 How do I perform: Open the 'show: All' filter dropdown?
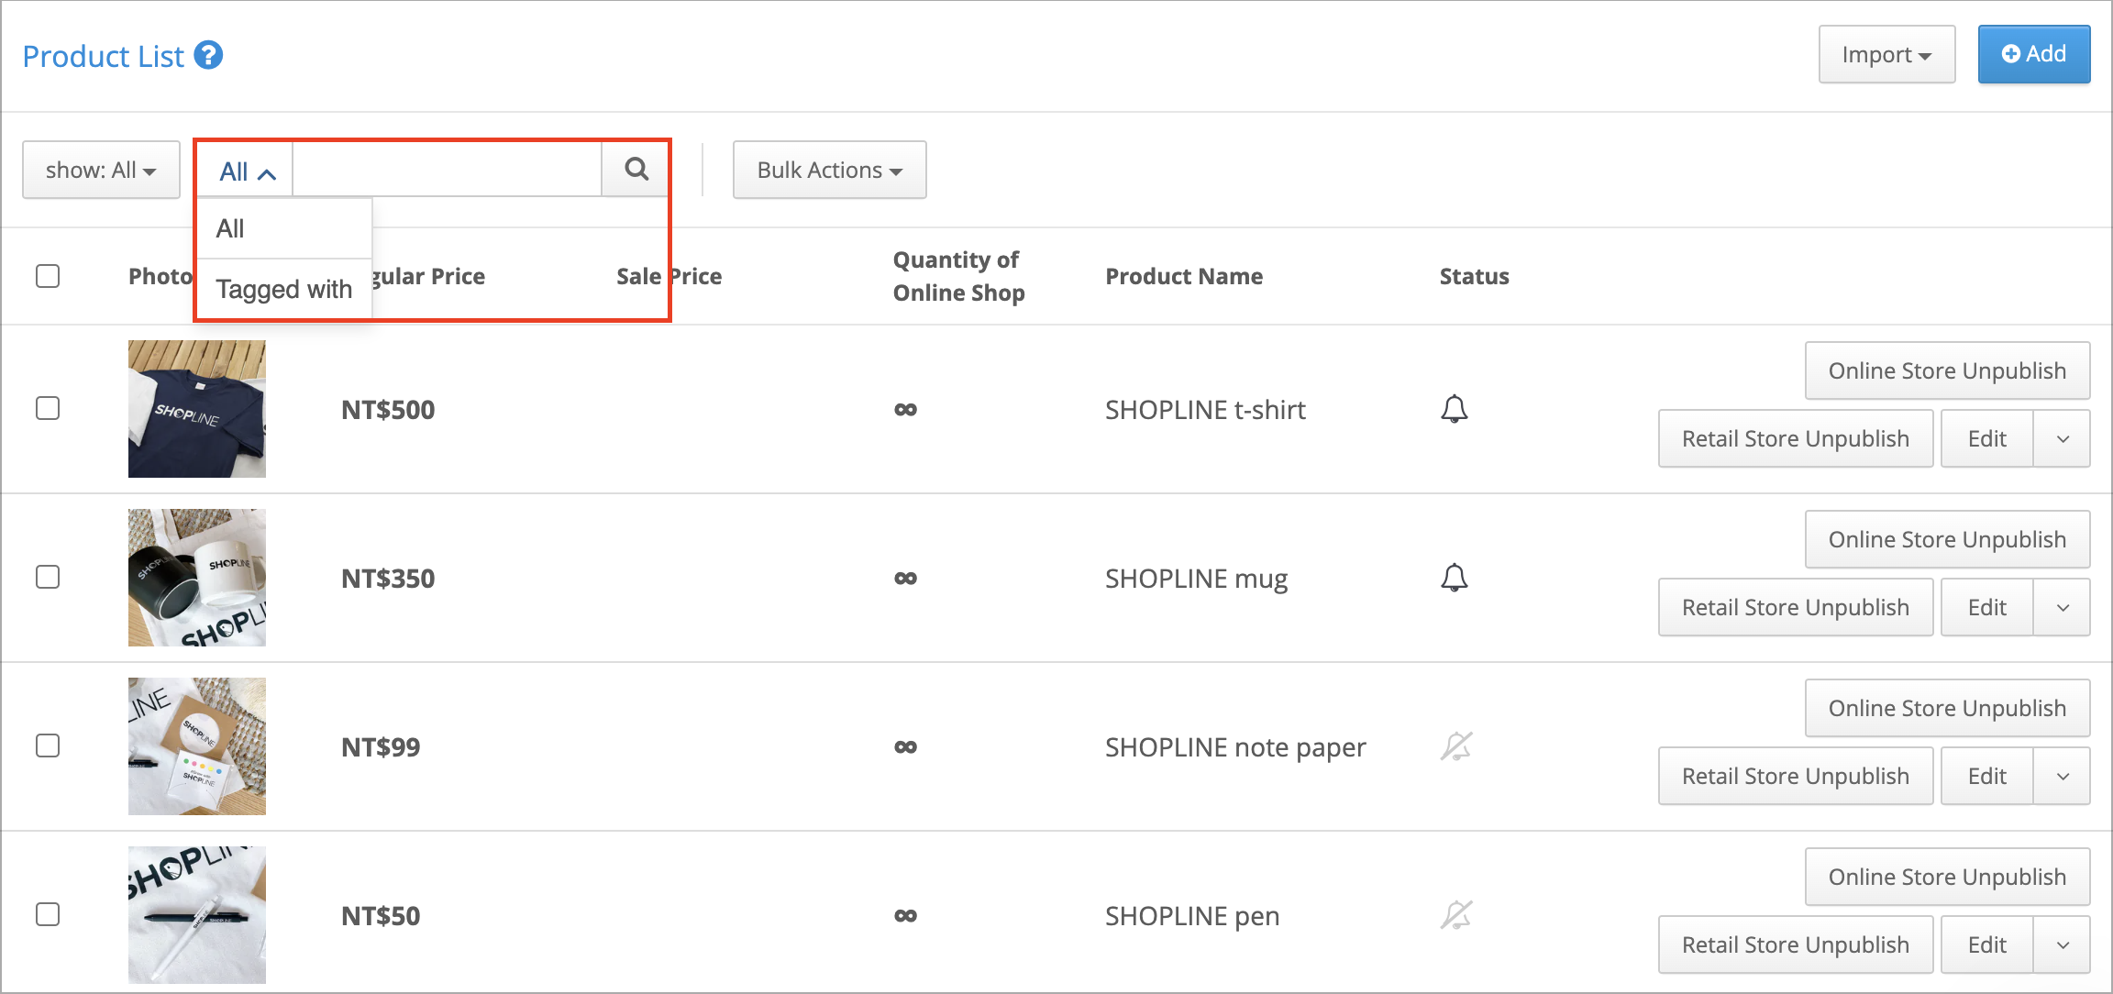[101, 170]
